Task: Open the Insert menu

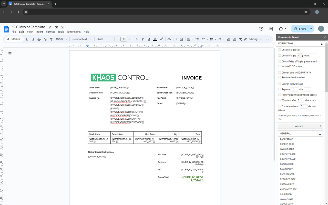Action: 39,32
